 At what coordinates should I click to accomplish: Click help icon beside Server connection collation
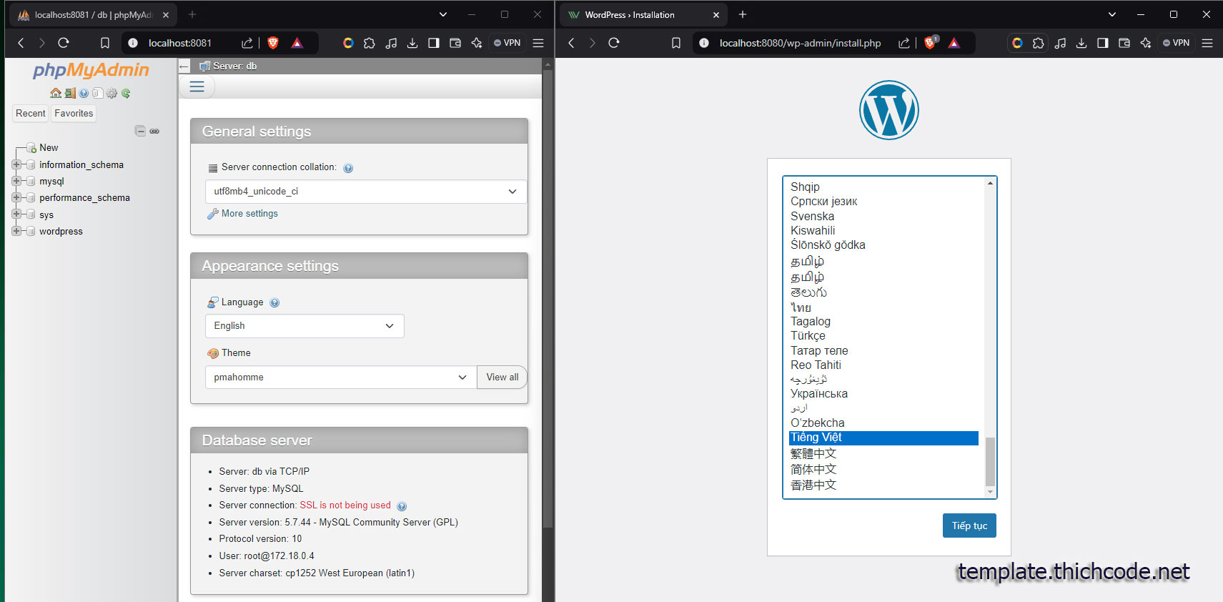[x=348, y=168]
